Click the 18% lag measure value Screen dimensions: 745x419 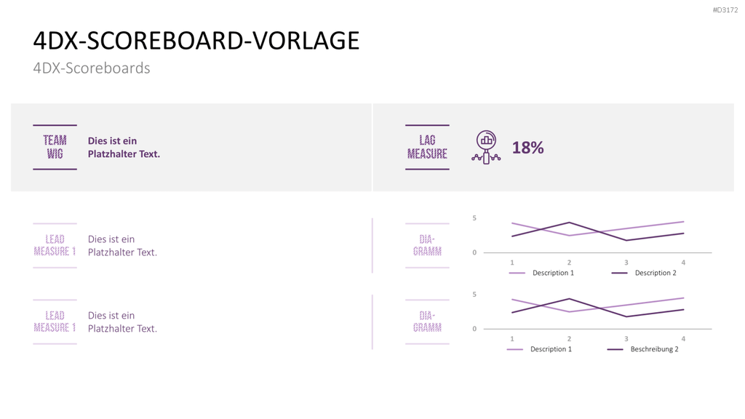527,148
